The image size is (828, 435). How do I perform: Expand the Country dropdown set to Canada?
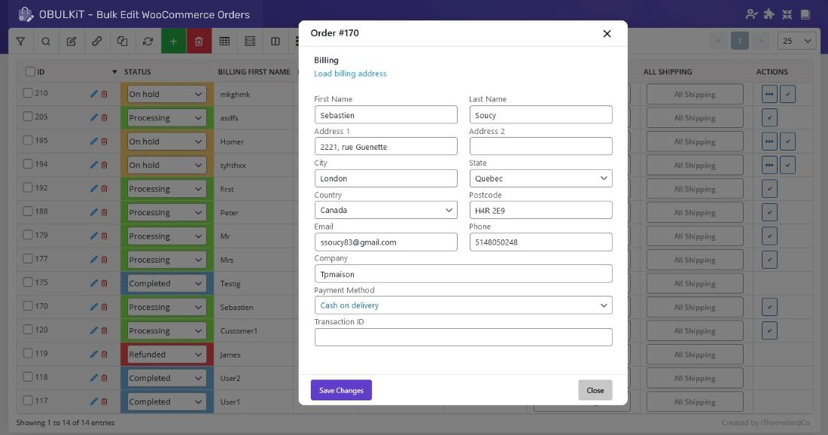pyautogui.click(x=385, y=210)
